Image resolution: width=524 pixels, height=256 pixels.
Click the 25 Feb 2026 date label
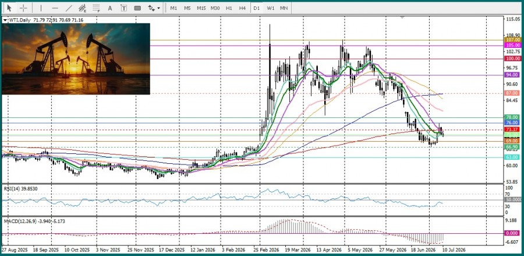[x=266, y=250]
